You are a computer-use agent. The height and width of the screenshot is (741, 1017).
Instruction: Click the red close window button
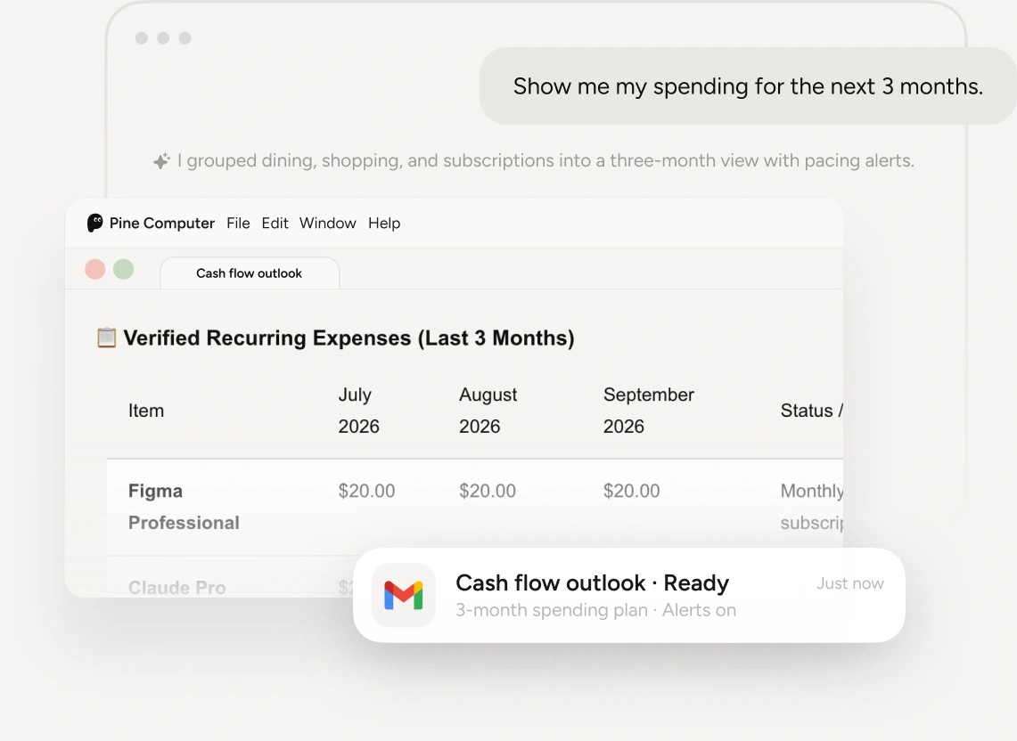(95, 269)
